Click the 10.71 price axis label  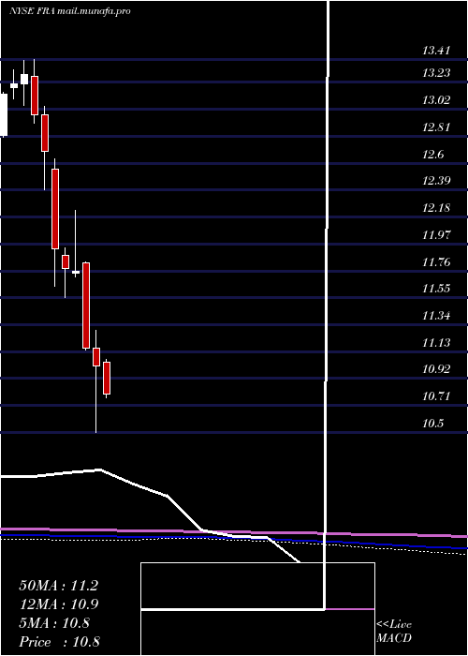pyautogui.click(x=436, y=396)
